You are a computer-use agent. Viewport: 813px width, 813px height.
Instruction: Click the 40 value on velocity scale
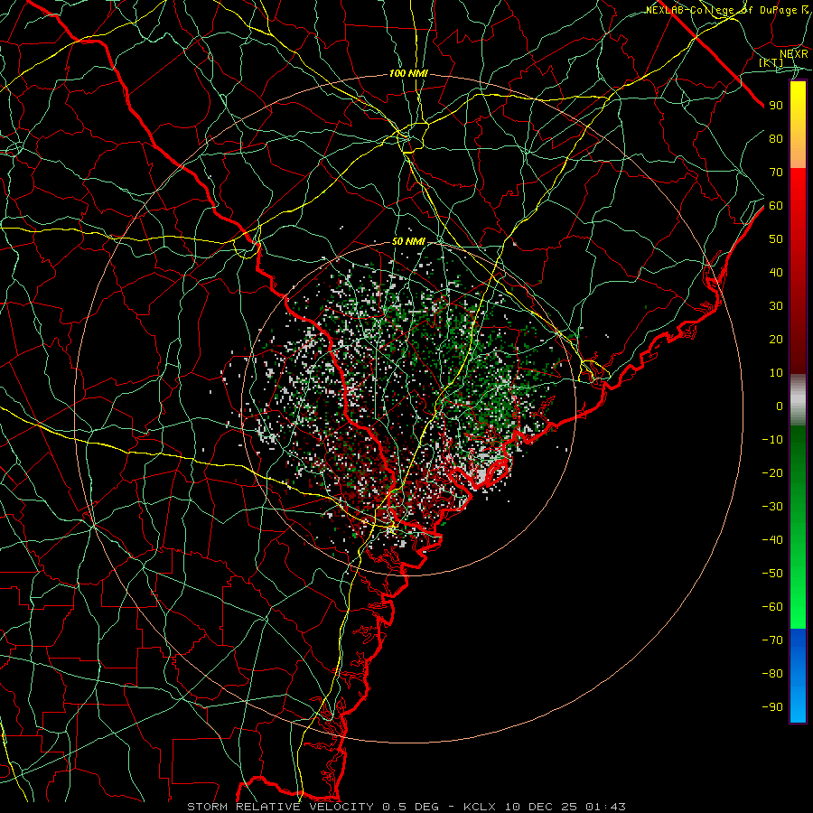click(776, 273)
